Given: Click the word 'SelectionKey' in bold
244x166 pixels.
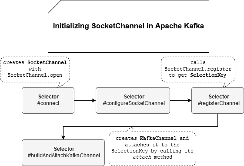Looking at the screenshot, I should 208,75.
